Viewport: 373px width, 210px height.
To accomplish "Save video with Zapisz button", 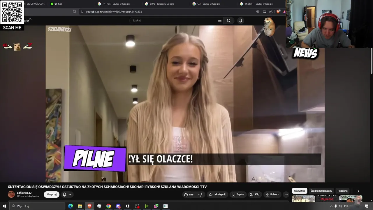I will [238, 195].
